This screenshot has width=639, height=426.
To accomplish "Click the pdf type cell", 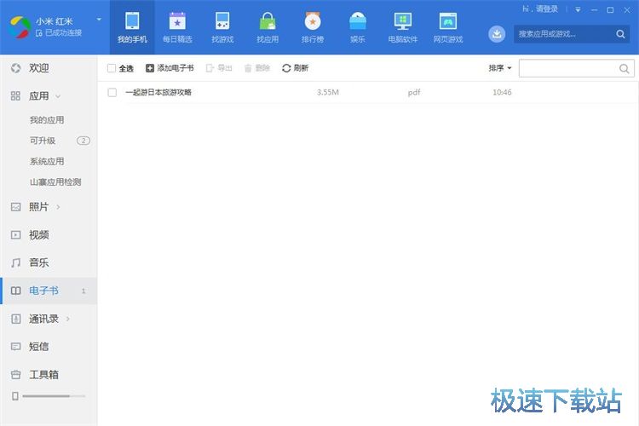I will pos(414,93).
